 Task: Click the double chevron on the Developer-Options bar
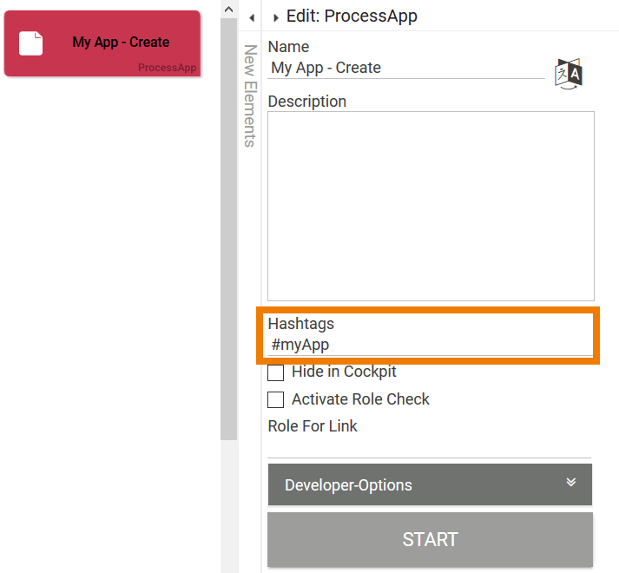click(x=570, y=483)
